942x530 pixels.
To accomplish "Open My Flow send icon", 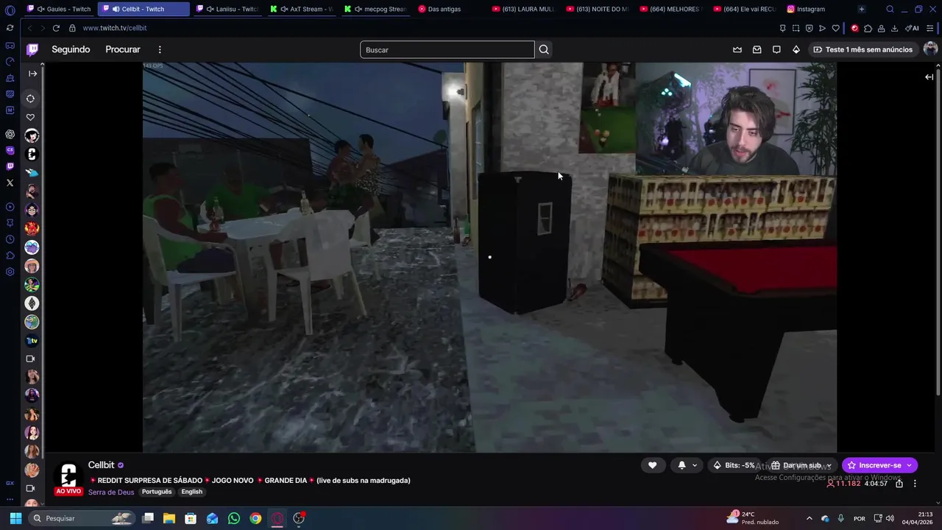I will pyautogui.click(x=822, y=28).
